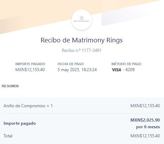Click the VISA card brand icon
The height and width of the screenshot is (144, 164).
116,70
